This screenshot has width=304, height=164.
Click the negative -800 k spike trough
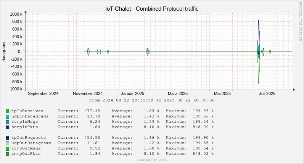click(x=259, y=83)
